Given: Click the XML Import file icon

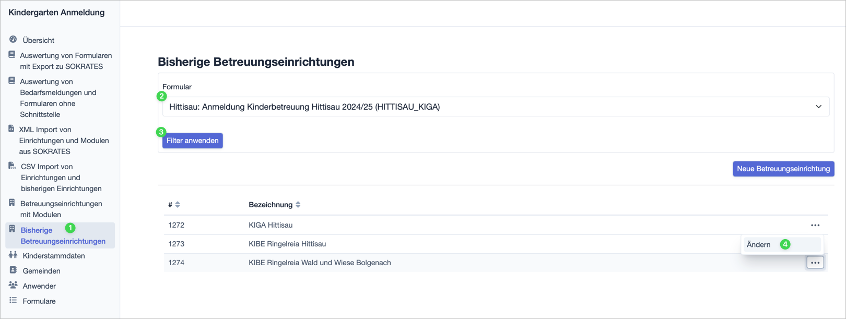Looking at the screenshot, I should (x=11, y=129).
